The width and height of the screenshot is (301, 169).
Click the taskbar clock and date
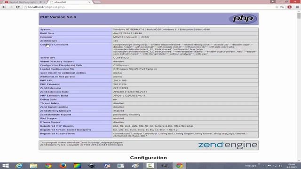[x=292, y=166]
